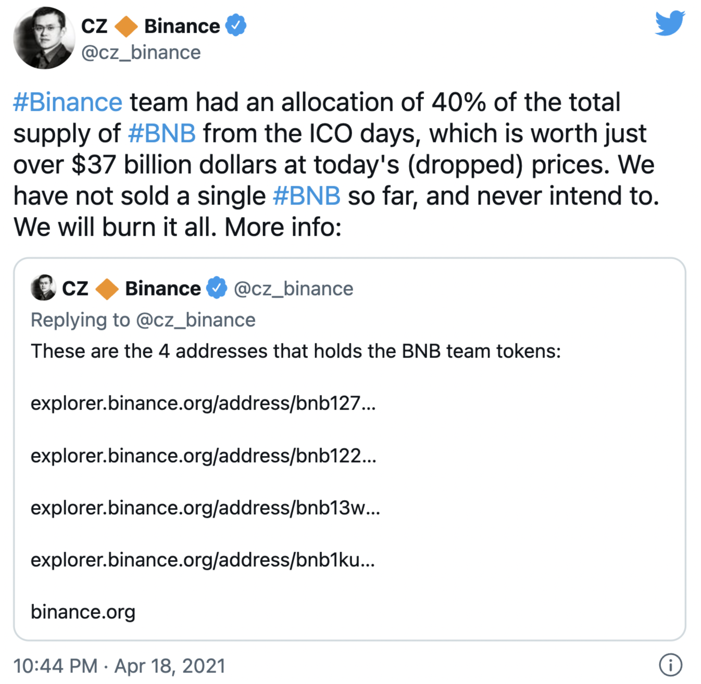Click #BNB hashtag before 'so far'
This screenshot has width=701, height=684.
click(x=306, y=196)
